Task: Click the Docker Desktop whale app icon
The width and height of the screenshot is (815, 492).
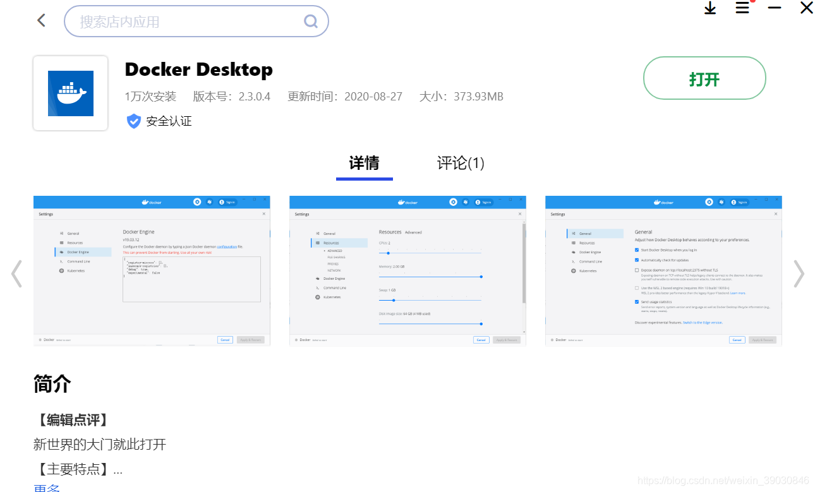Action: 71,93
